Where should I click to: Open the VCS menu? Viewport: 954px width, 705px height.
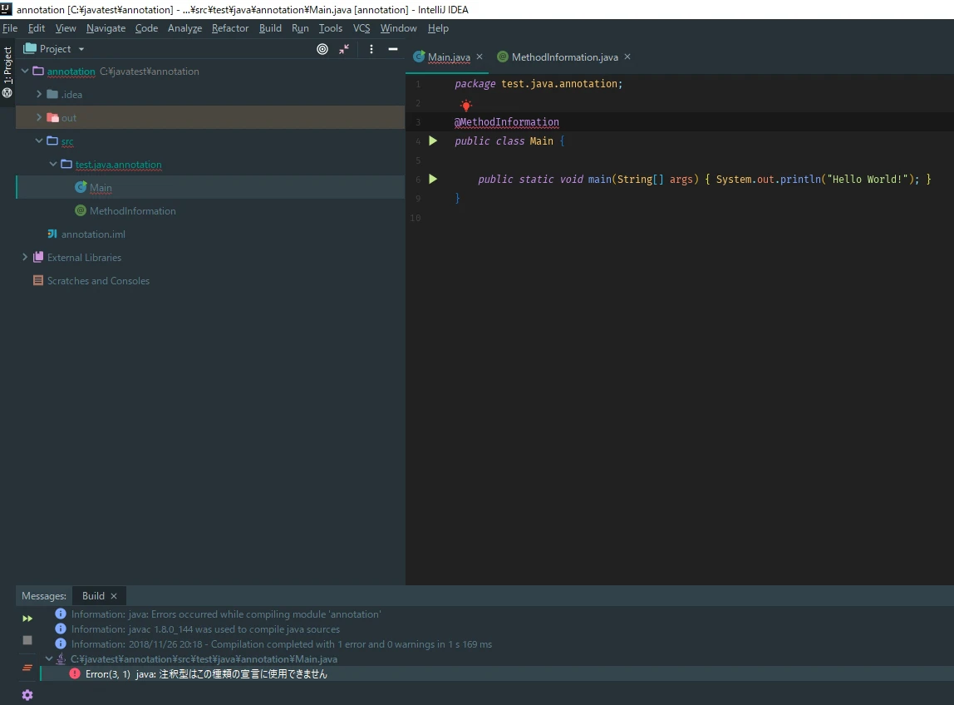click(x=361, y=28)
